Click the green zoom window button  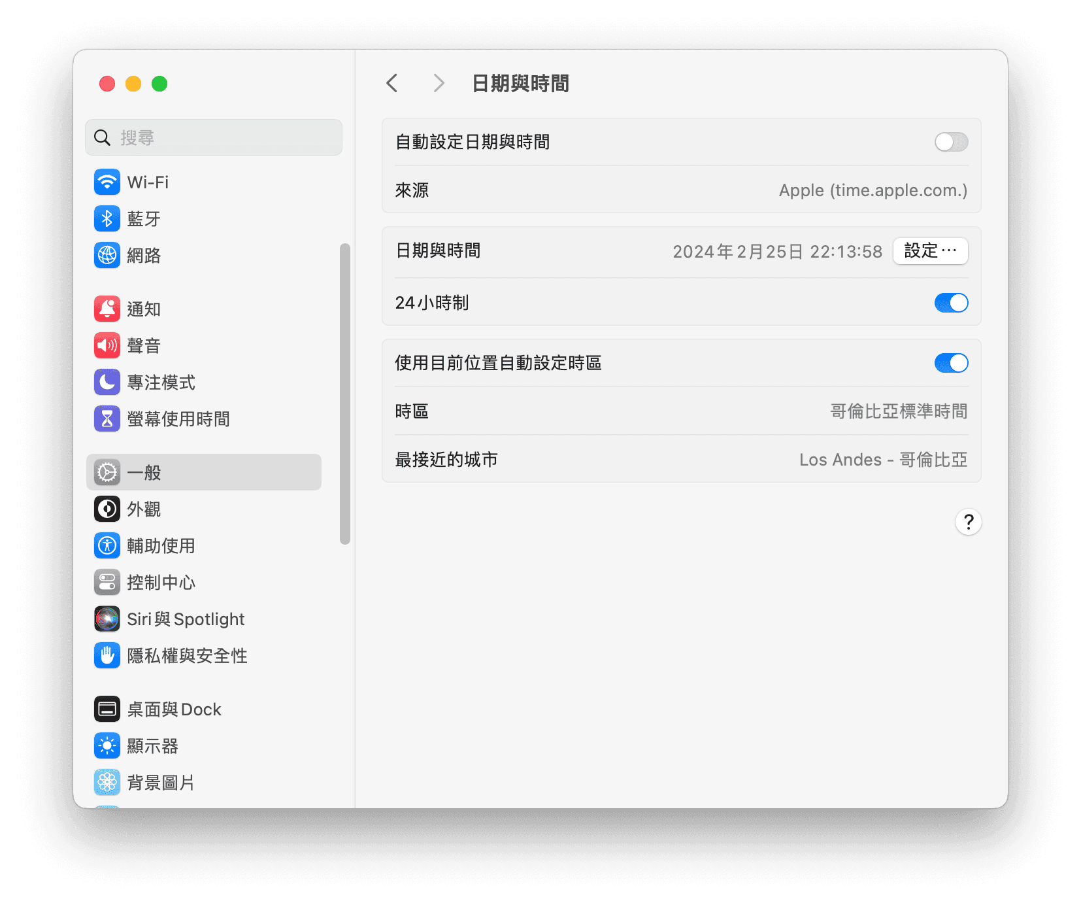159,84
